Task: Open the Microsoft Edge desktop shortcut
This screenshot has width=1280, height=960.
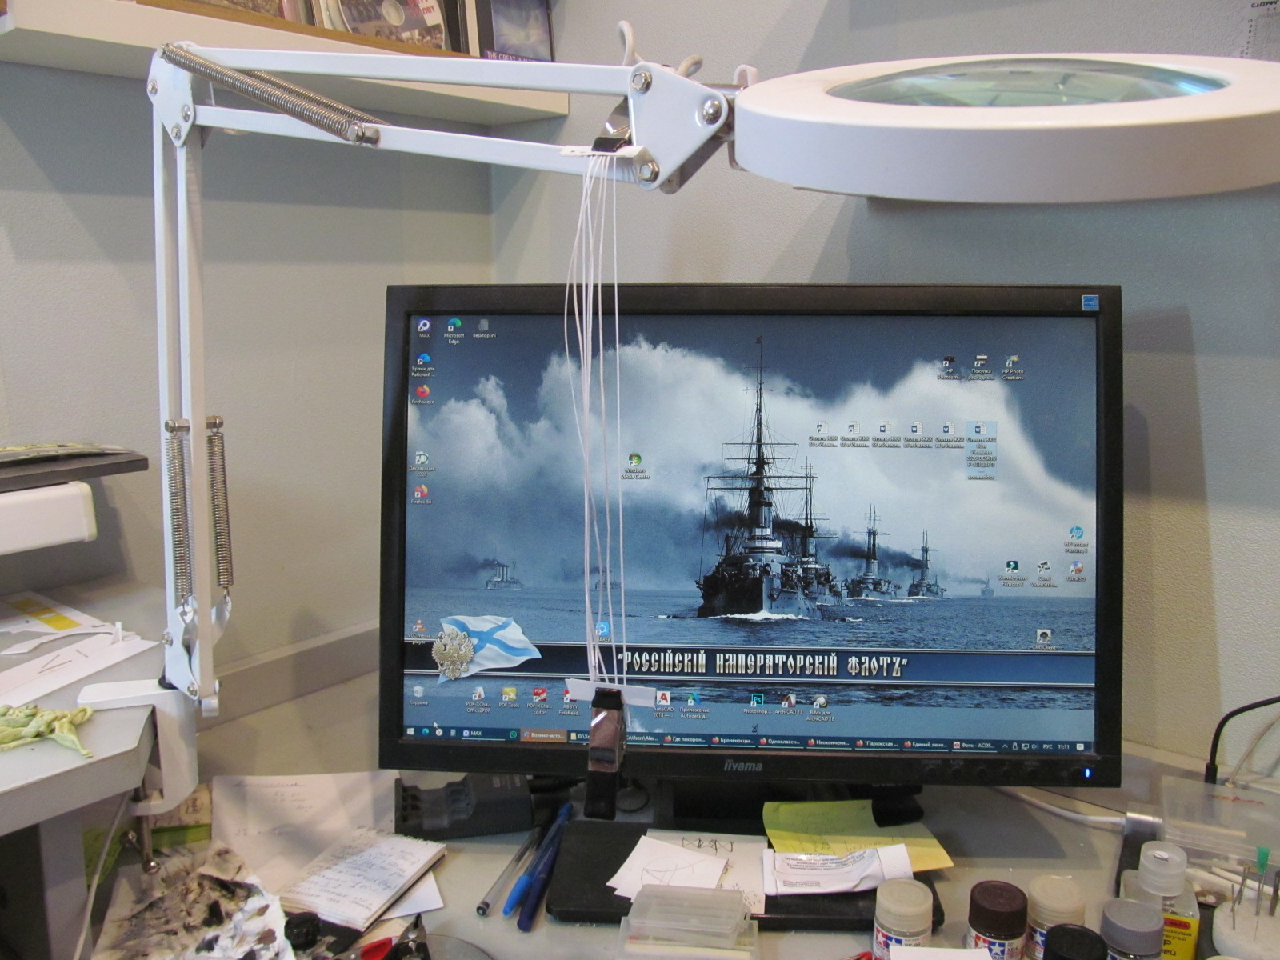Action: [x=454, y=326]
